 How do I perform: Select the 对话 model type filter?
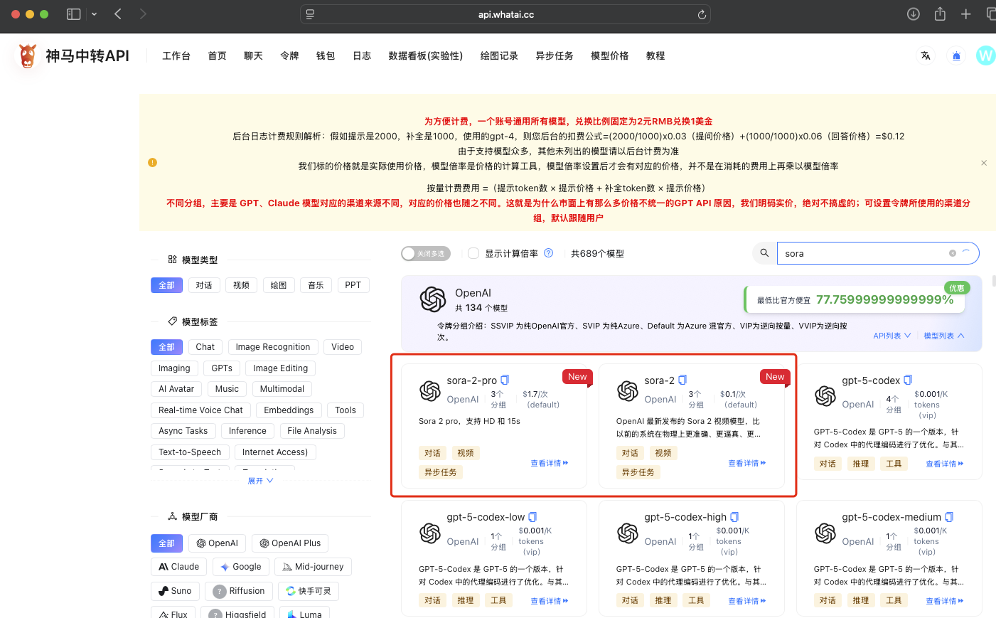point(204,285)
